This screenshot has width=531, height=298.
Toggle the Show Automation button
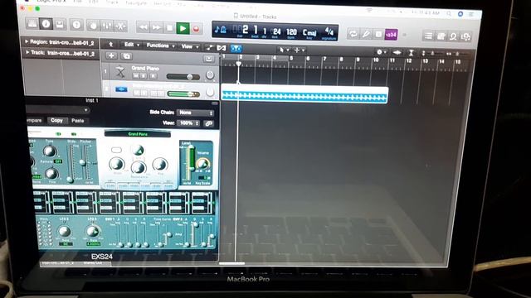[x=209, y=48]
